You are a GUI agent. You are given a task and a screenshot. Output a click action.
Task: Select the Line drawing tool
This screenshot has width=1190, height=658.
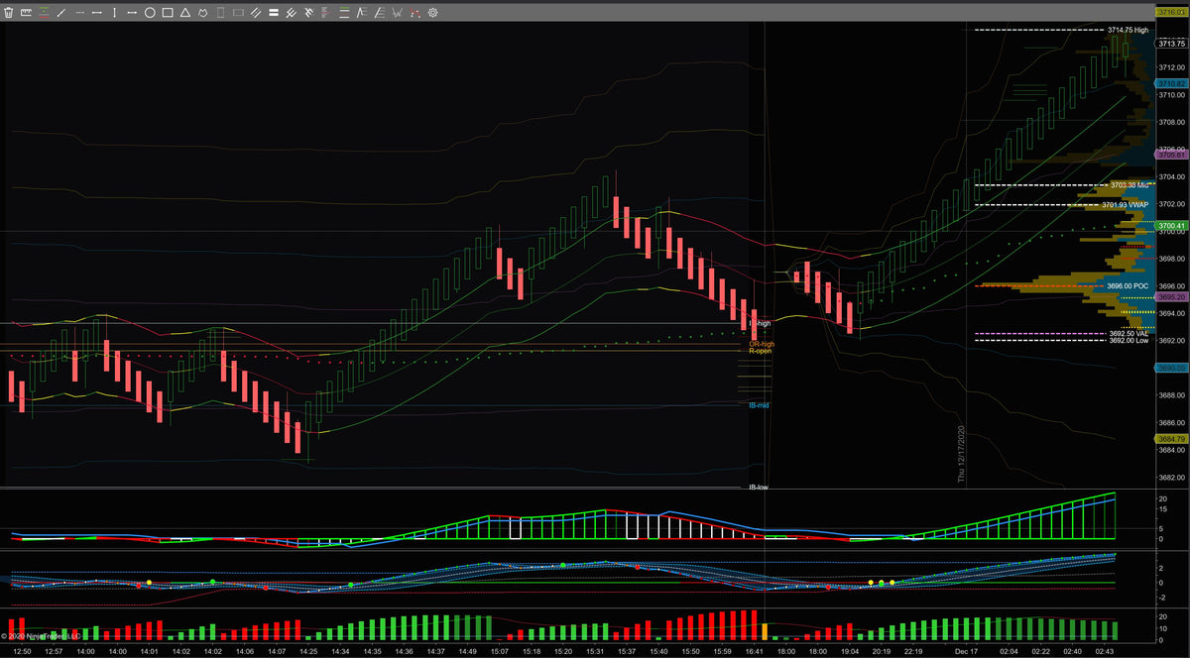click(59, 12)
